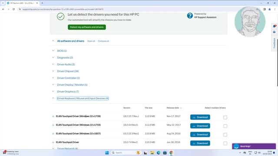Expand the Diagnostic (2) category
The height and width of the screenshot is (156, 278).
pyautogui.click(x=65, y=58)
